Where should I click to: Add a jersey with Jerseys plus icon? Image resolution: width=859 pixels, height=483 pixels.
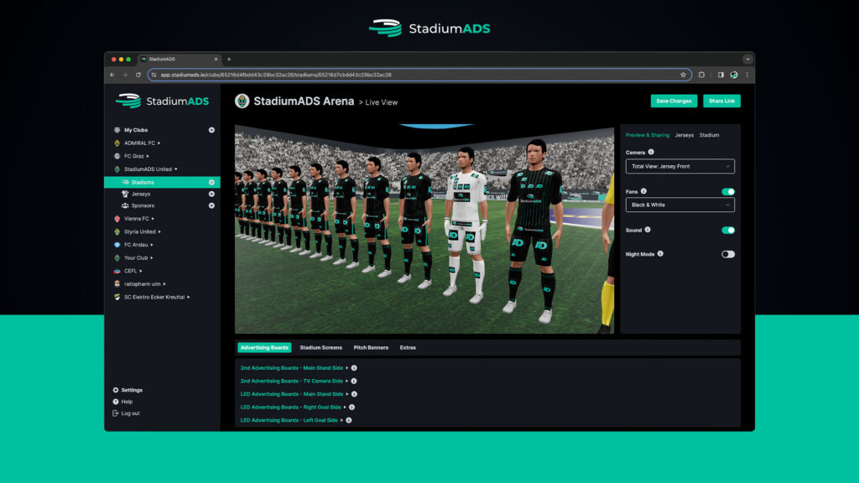pos(211,194)
